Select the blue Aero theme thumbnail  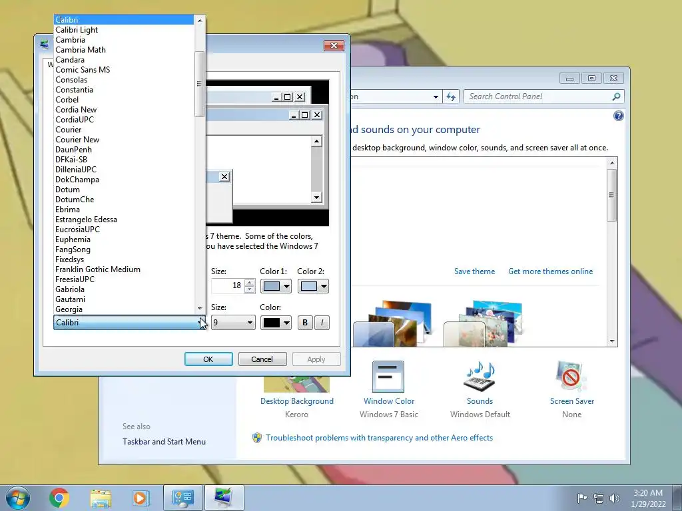tap(392, 324)
